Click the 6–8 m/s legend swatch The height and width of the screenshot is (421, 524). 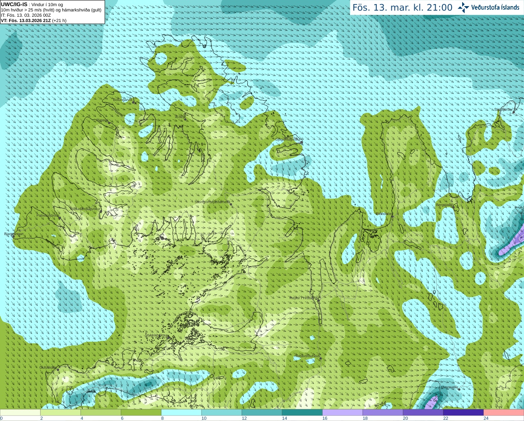coord(141,412)
